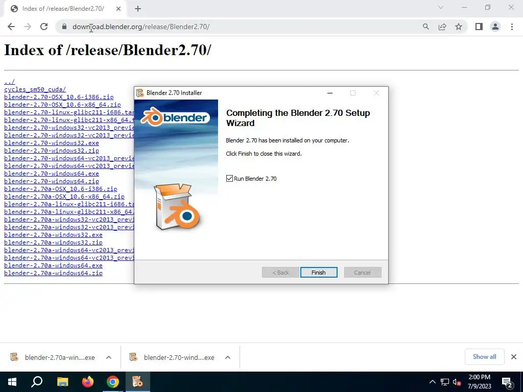Select the Blender installer taskbar icon
Viewport: 523px width, 392px height.
pos(138,382)
